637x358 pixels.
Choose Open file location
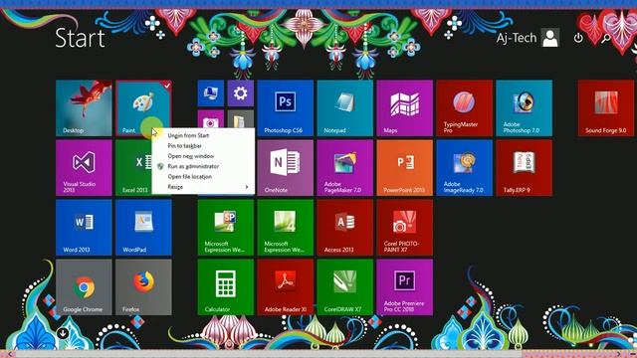(203, 177)
